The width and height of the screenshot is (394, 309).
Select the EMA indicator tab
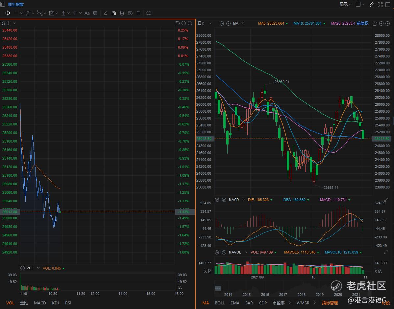coord(235,303)
